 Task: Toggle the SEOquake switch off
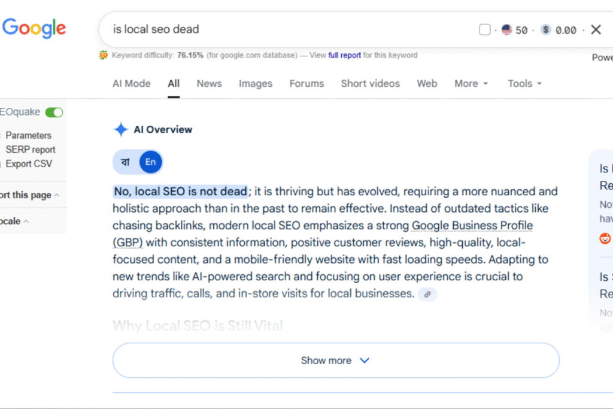(54, 113)
